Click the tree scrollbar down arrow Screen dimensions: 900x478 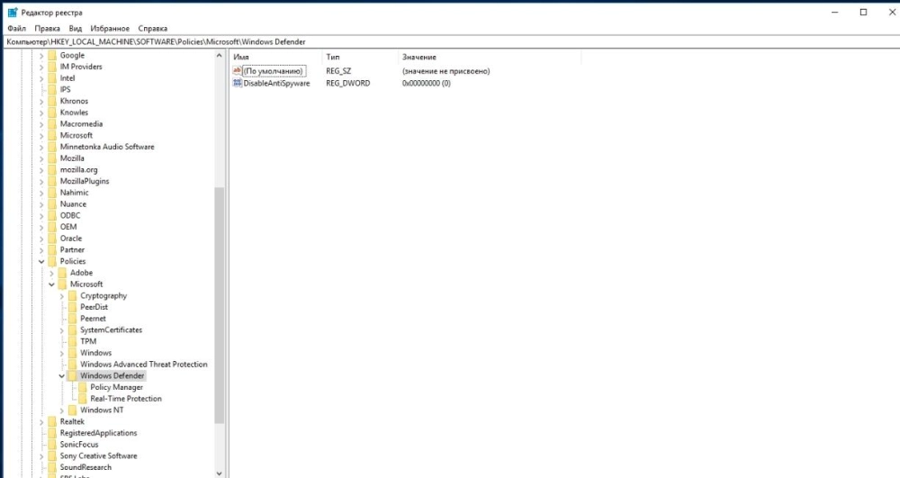pyautogui.click(x=220, y=473)
